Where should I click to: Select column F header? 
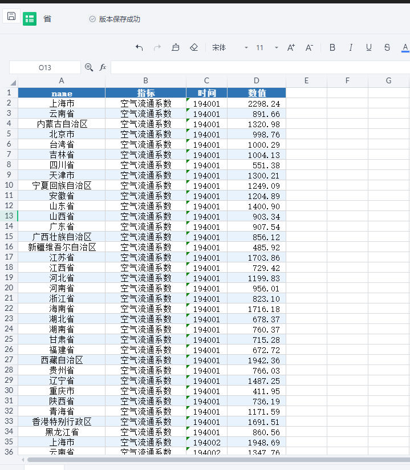347,80
